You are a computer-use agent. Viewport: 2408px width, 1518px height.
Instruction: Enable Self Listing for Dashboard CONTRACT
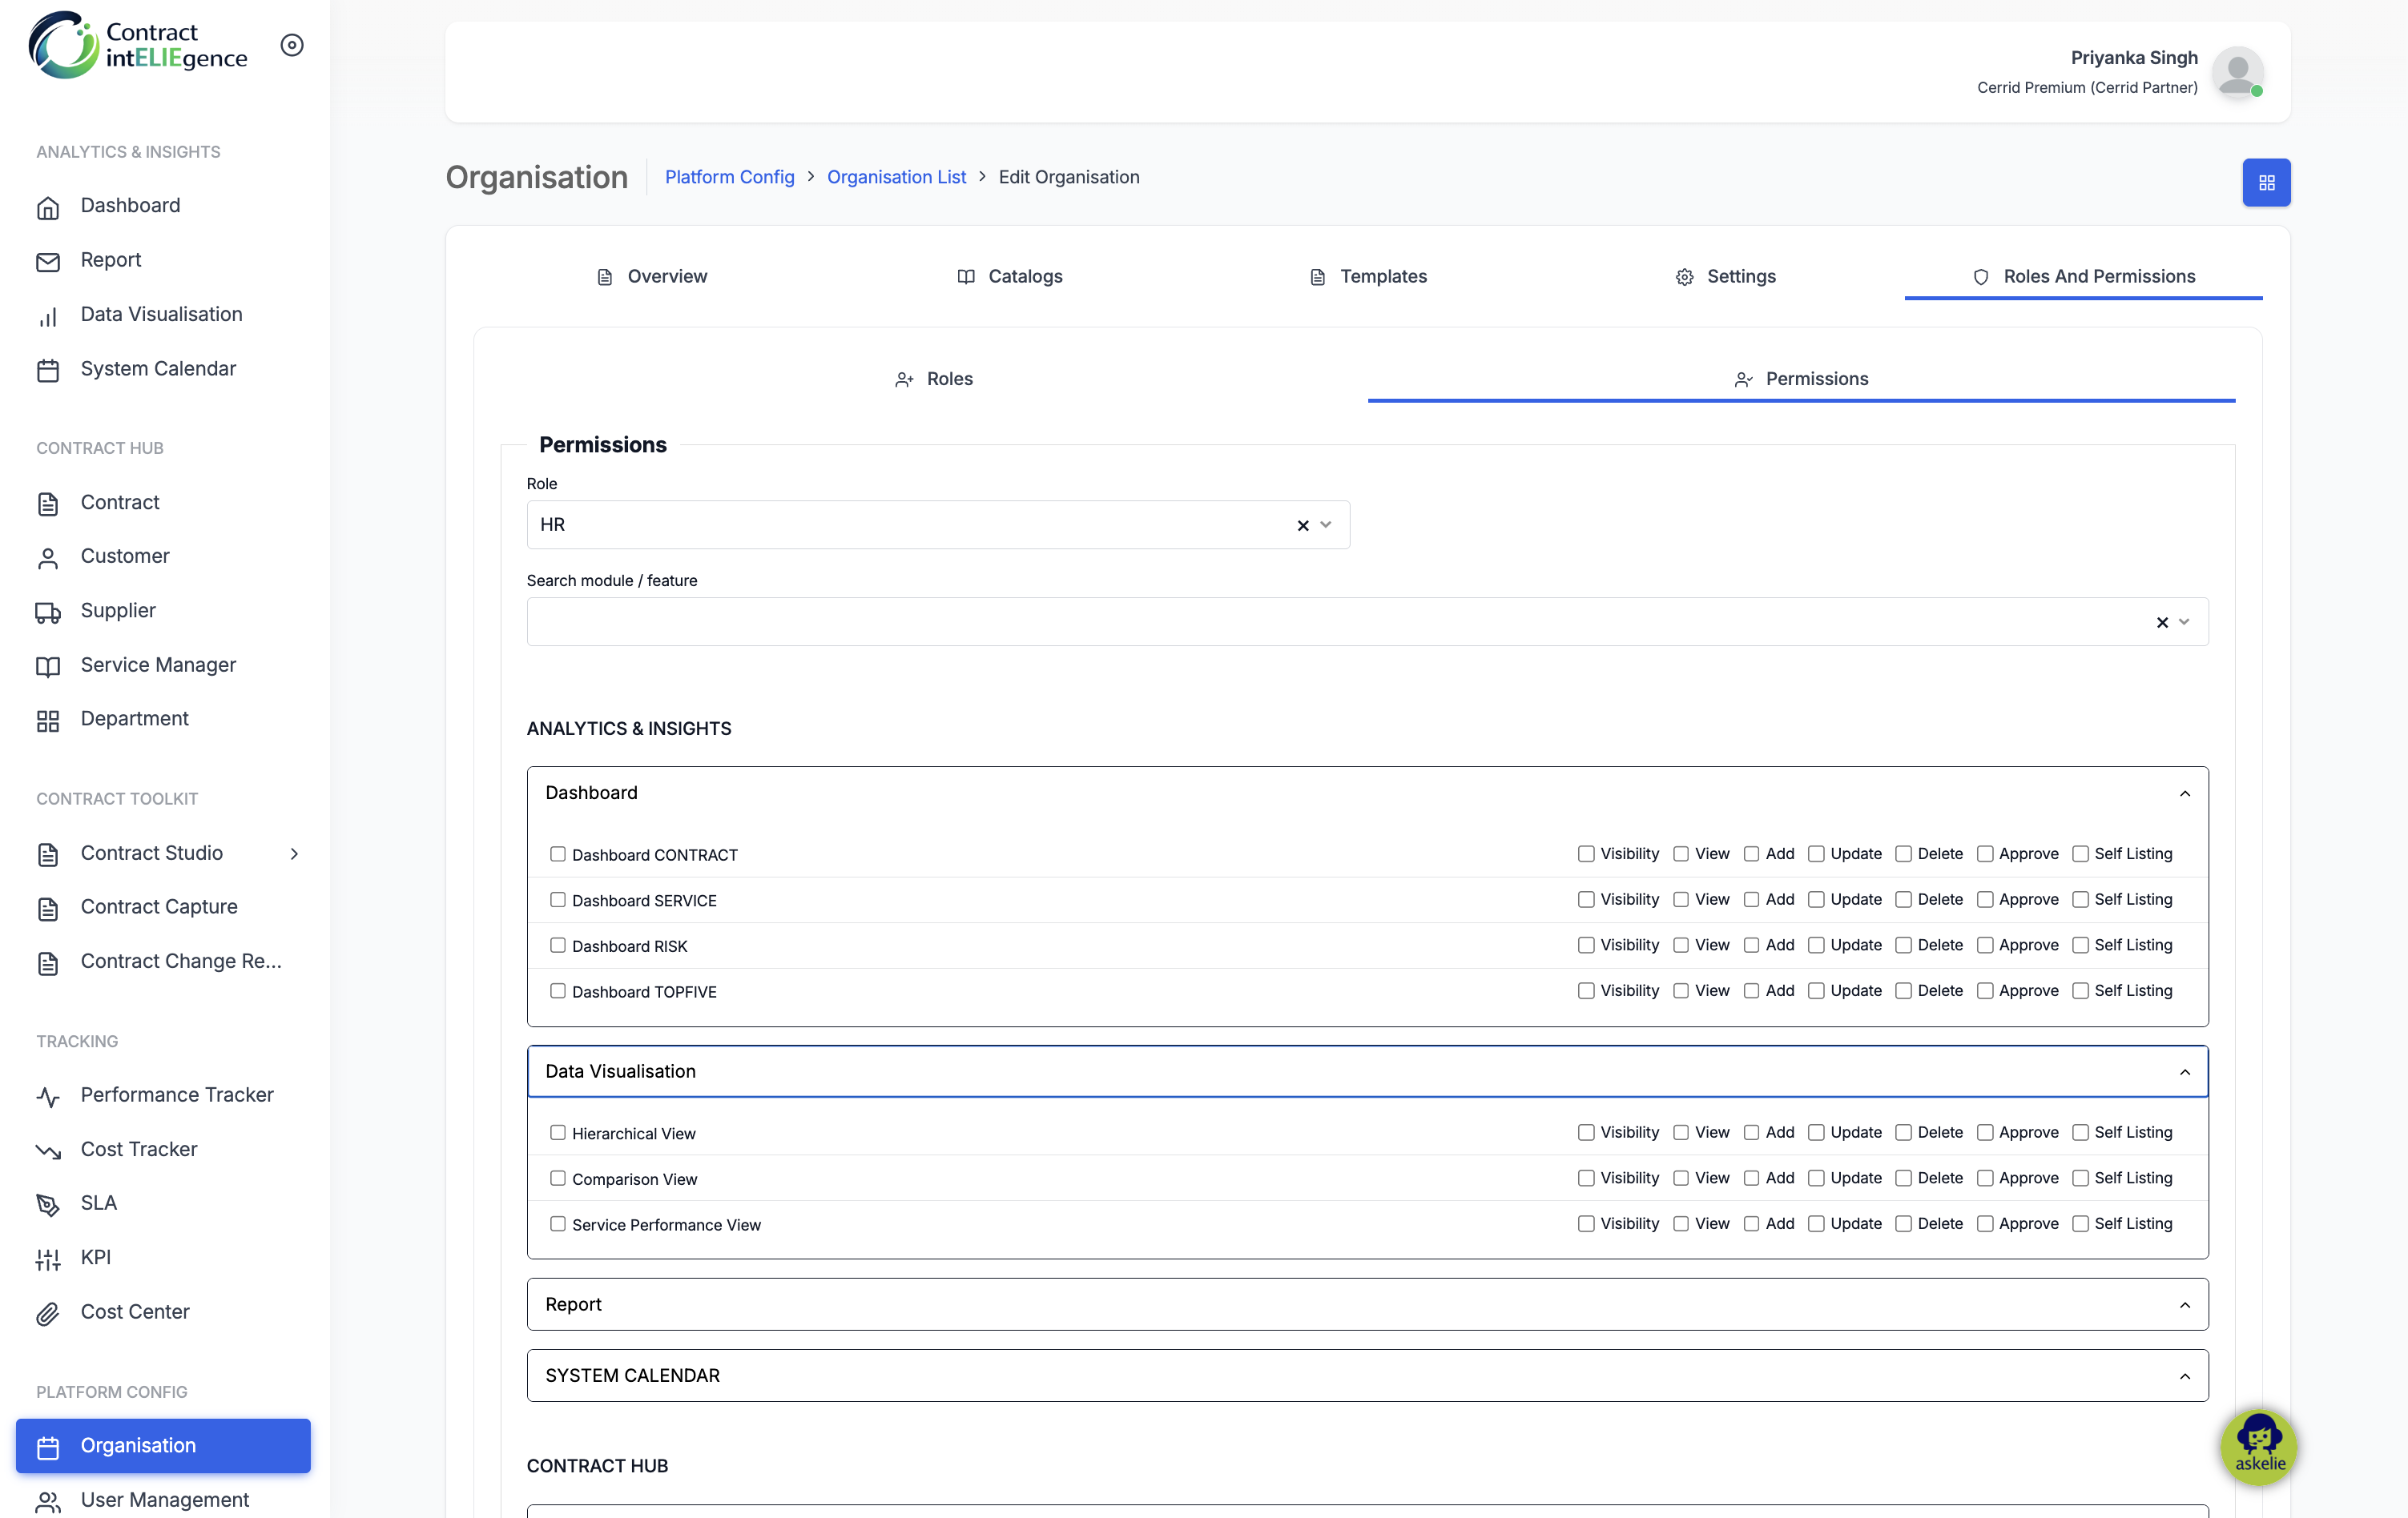click(x=2080, y=853)
